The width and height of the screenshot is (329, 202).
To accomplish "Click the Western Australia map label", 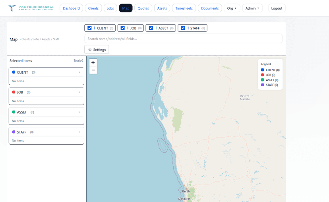I will (245, 97).
